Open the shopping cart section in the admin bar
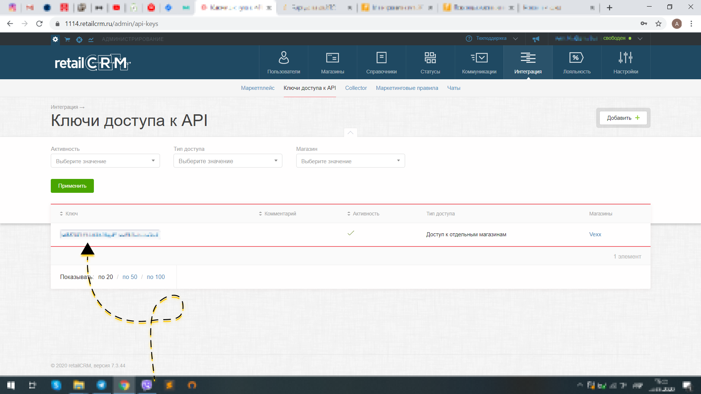Image resolution: width=701 pixels, height=394 pixels. (x=67, y=39)
